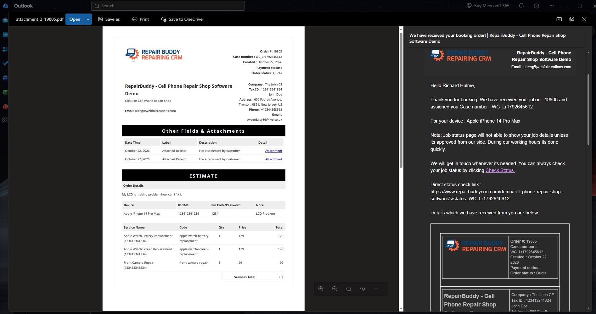The width and height of the screenshot is (596, 314).
Task: Save the attachment to OneDrive
Action: click(x=182, y=19)
